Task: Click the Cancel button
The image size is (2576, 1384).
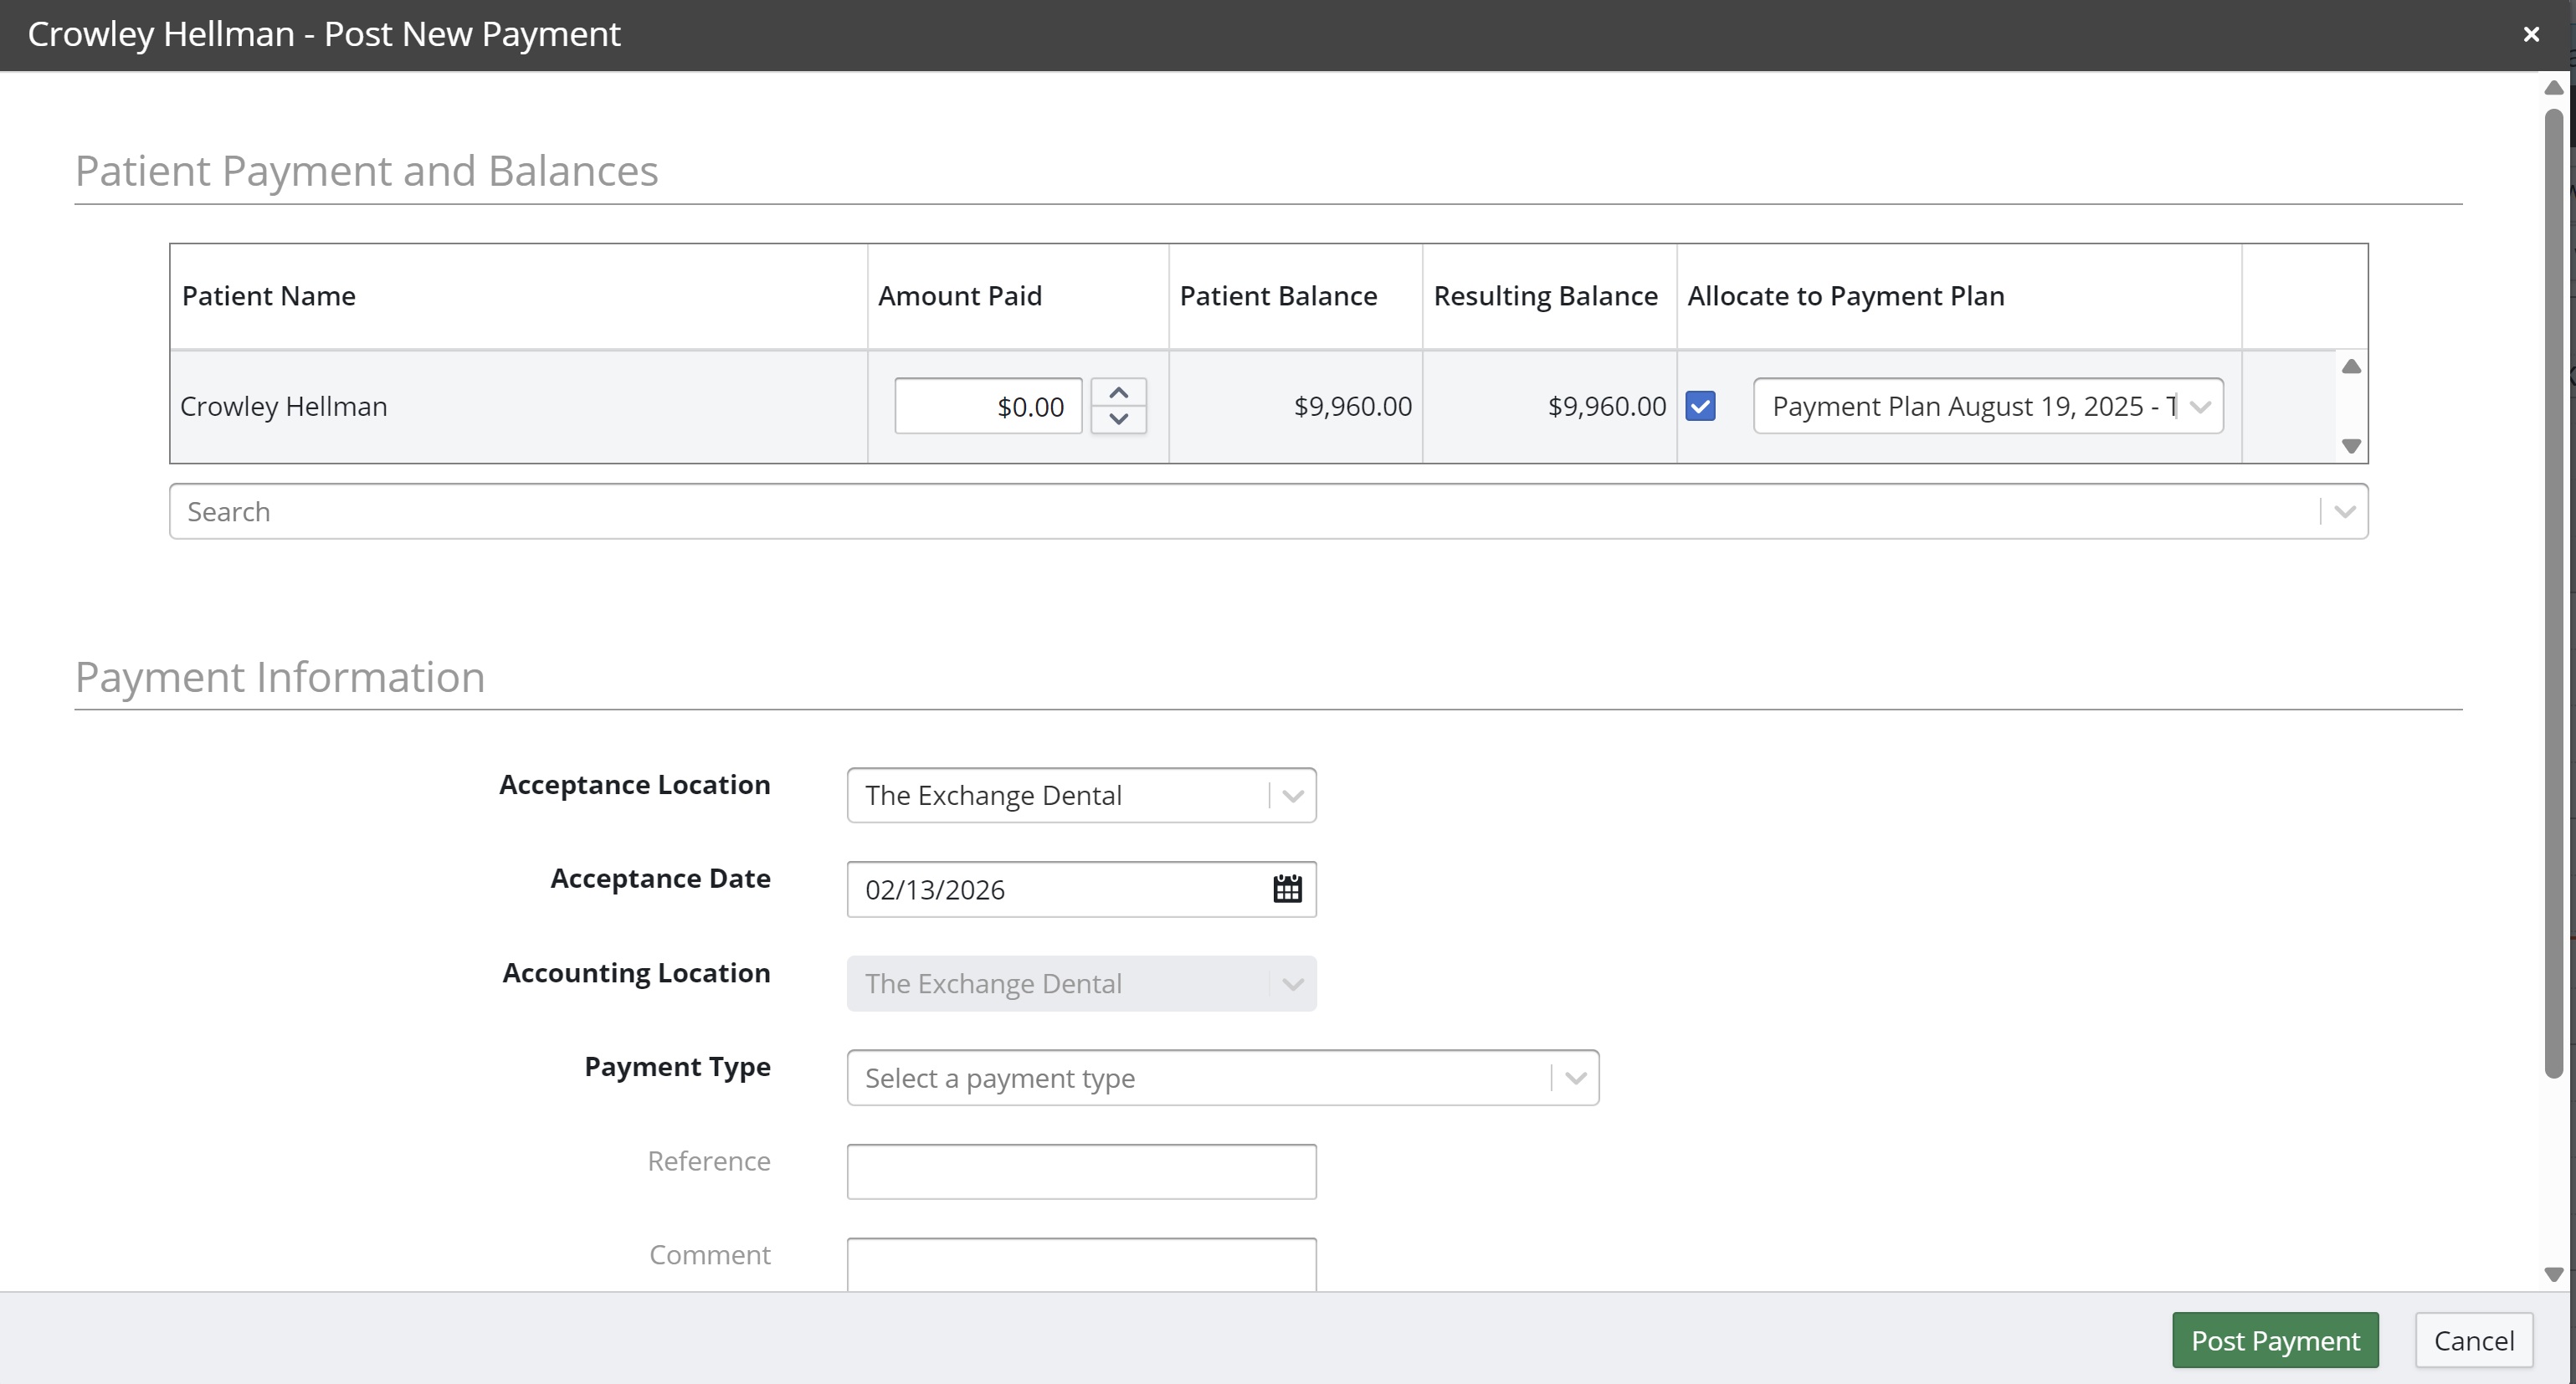Action: (x=2473, y=1340)
